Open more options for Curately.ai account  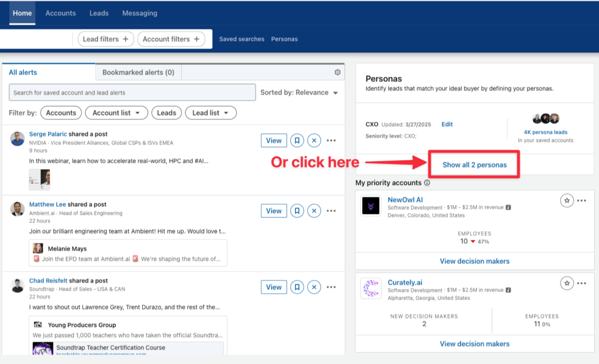(582, 283)
